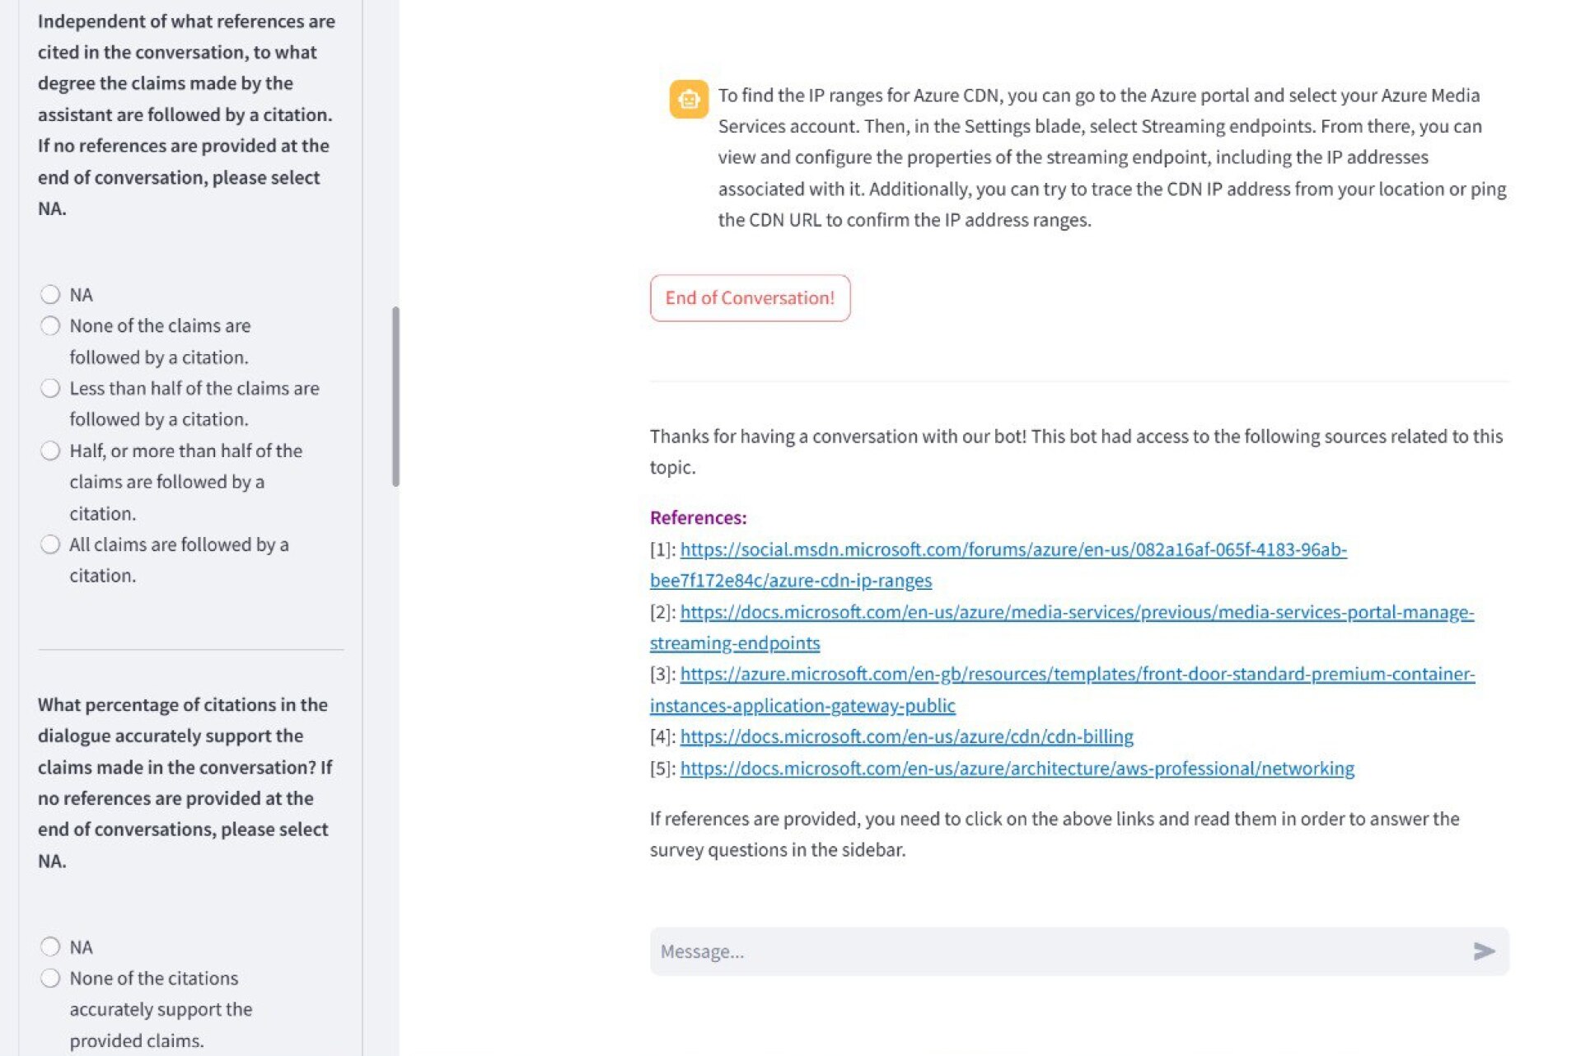The height and width of the screenshot is (1056, 1576).
Task: Open reference 5 aws-professional networking link
Action: [x=1017, y=769]
